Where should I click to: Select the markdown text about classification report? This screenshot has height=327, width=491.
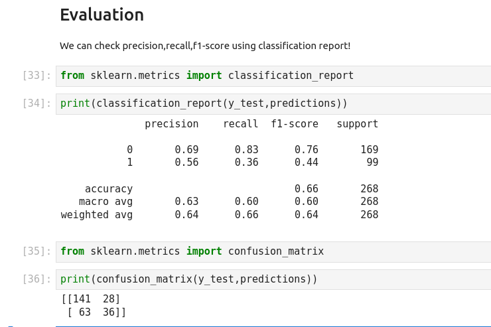204,46
